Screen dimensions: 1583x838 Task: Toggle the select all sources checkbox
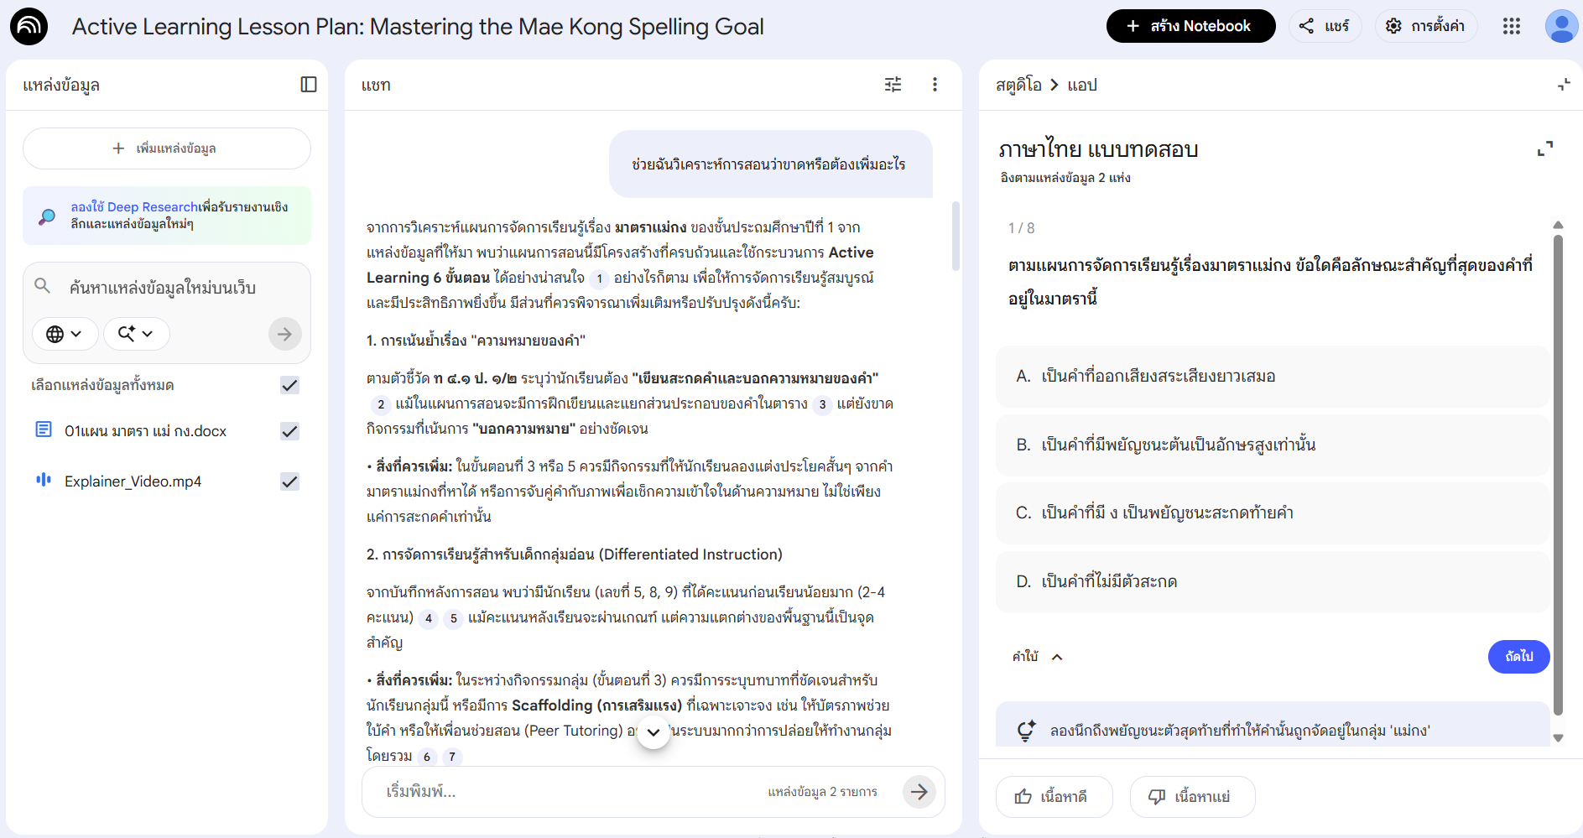(x=289, y=385)
